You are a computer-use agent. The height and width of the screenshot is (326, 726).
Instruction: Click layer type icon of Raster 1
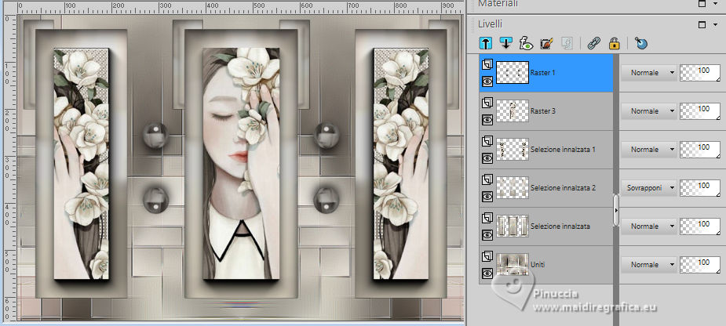487,65
